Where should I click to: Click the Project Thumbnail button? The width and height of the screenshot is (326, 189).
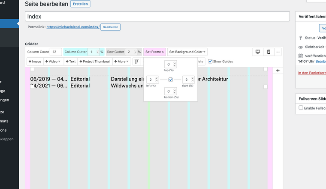[95, 62]
